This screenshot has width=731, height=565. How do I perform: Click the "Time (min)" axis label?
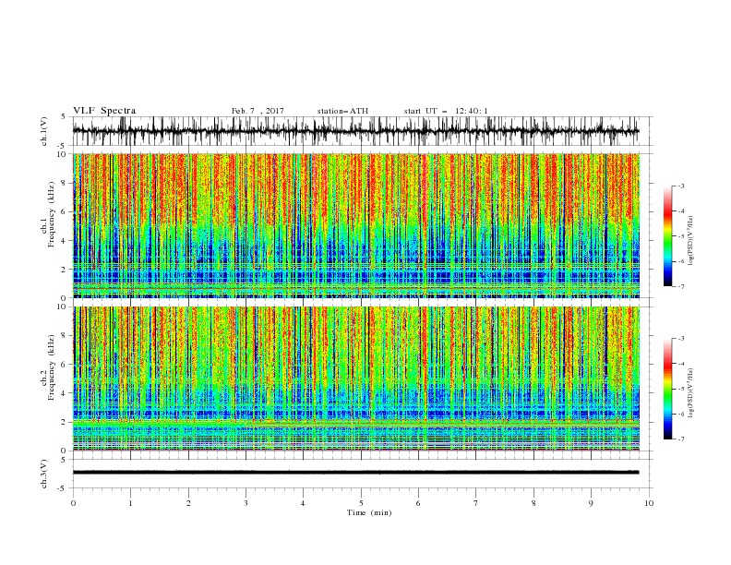click(369, 512)
